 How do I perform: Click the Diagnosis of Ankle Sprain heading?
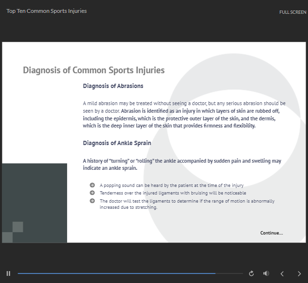(117, 143)
